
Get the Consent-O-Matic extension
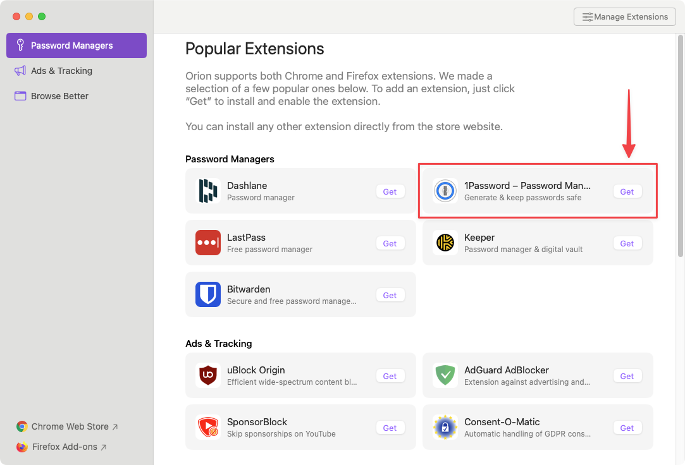627,427
